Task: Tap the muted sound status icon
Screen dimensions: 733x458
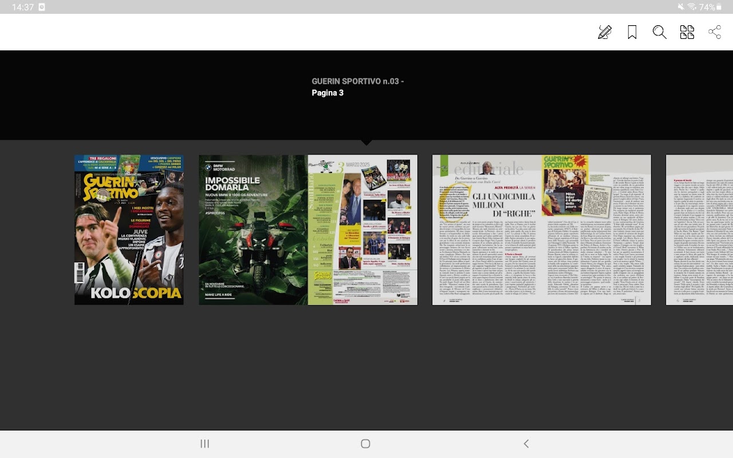Action: point(680,7)
